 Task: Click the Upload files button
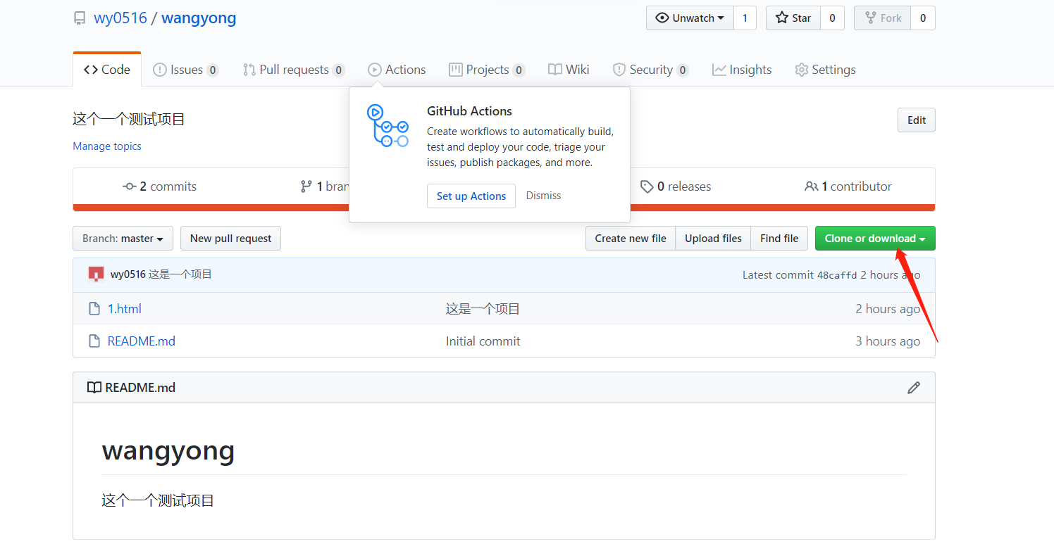[713, 239]
